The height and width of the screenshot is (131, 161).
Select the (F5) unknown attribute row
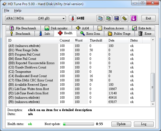tap(79, 98)
